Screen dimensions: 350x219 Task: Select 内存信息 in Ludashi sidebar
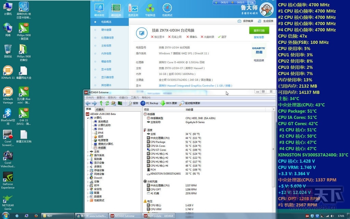click(106, 54)
